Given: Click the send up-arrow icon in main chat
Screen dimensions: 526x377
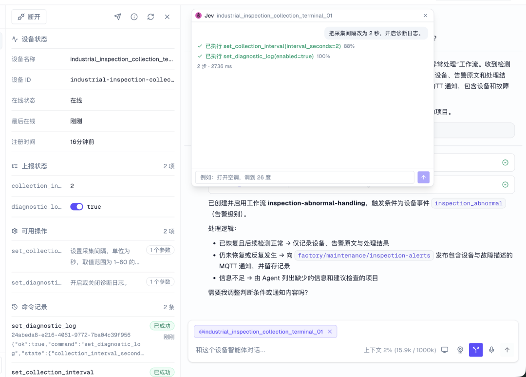Looking at the screenshot, I should coord(507,350).
